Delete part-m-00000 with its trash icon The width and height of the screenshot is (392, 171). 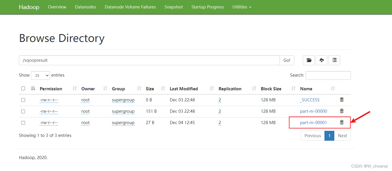click(x=342, y=111)
